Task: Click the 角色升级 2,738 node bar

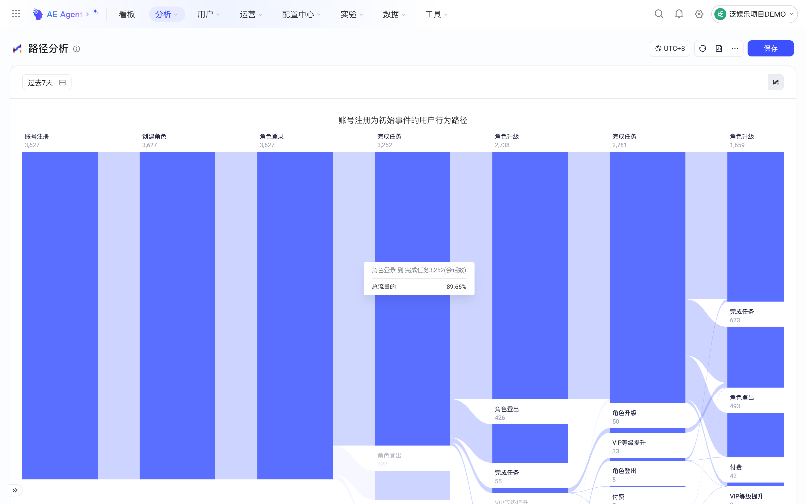Action: click(530, 275)
